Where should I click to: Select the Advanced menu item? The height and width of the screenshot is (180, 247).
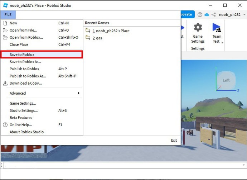[x=42, y=93]
